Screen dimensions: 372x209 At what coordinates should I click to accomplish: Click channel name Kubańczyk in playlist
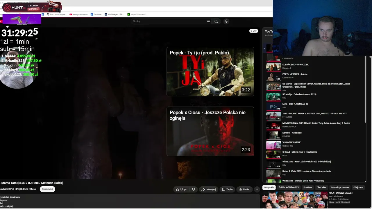point(287,68)
